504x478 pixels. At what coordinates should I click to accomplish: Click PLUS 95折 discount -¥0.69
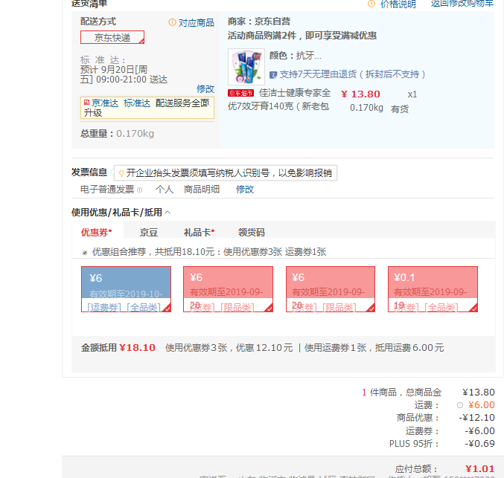coord(479,443)
